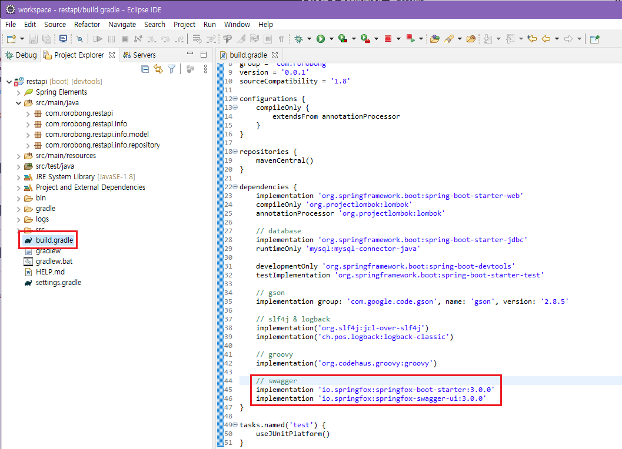Expand Project and External Dependencies
Screen dimensions: 622x449
19,188
